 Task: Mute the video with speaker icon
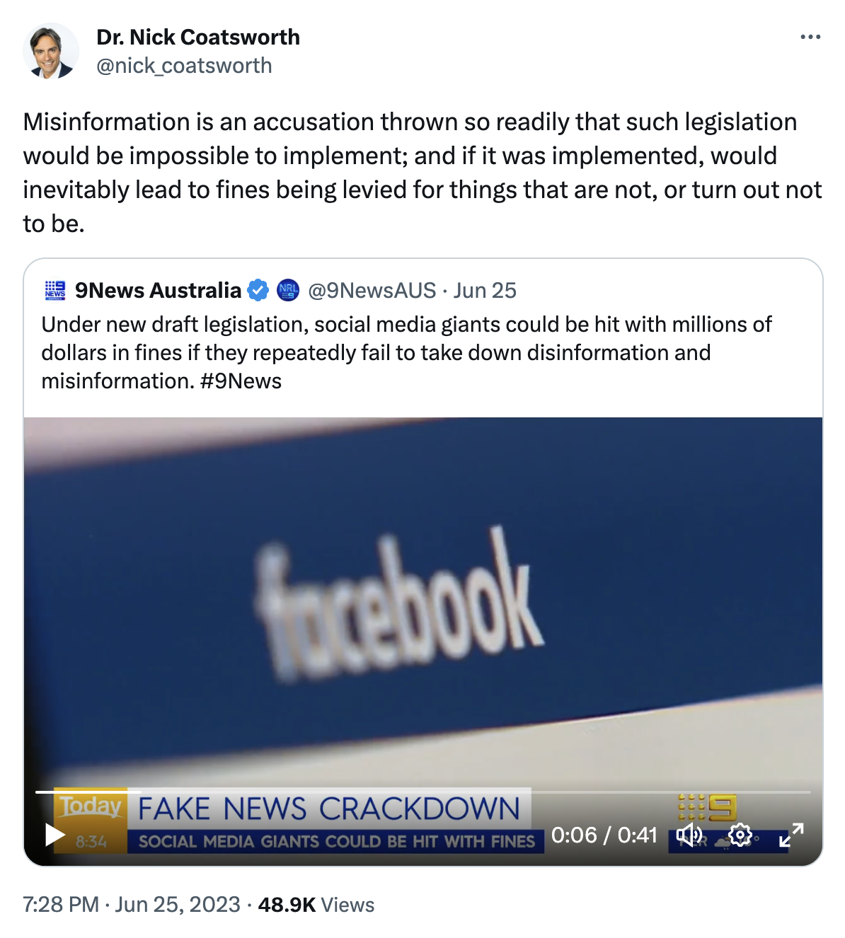pos(689,835)
